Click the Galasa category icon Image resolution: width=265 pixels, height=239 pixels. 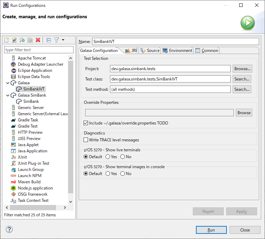13,83
